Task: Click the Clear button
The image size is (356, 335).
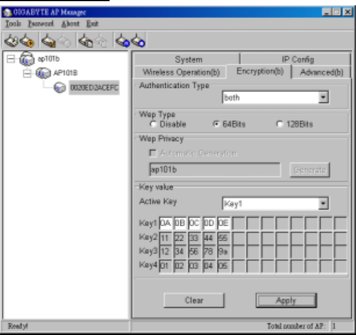Action: tap(194, 300)
